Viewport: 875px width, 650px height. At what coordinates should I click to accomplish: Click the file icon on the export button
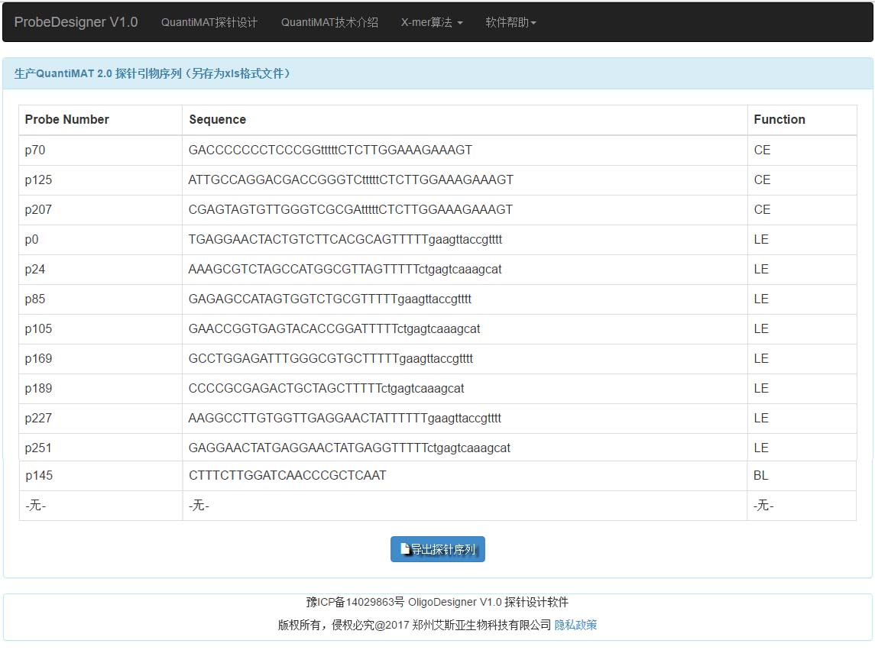pyautogui.click(x=406, y=549)
